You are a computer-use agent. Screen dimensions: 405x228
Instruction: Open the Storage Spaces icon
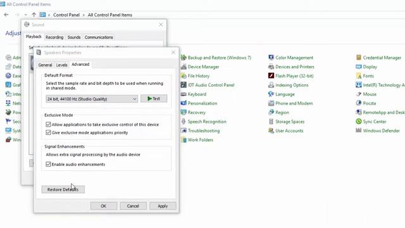[x=271, y=122]
